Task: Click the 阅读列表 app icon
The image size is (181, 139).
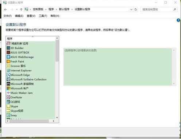Action: tap(8, 43)
